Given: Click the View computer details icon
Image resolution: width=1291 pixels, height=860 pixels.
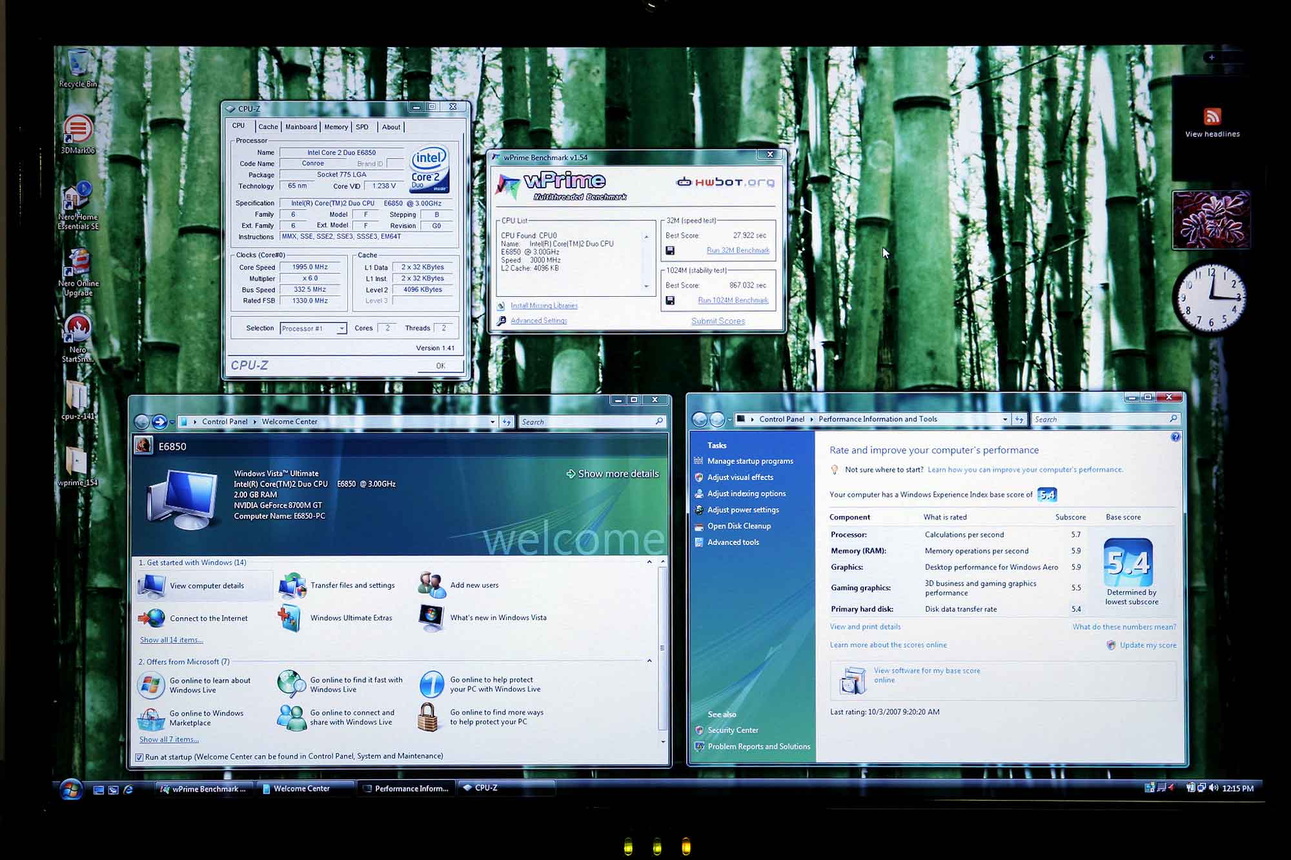Looking at the screenshot, I should (x=151, y=586).
